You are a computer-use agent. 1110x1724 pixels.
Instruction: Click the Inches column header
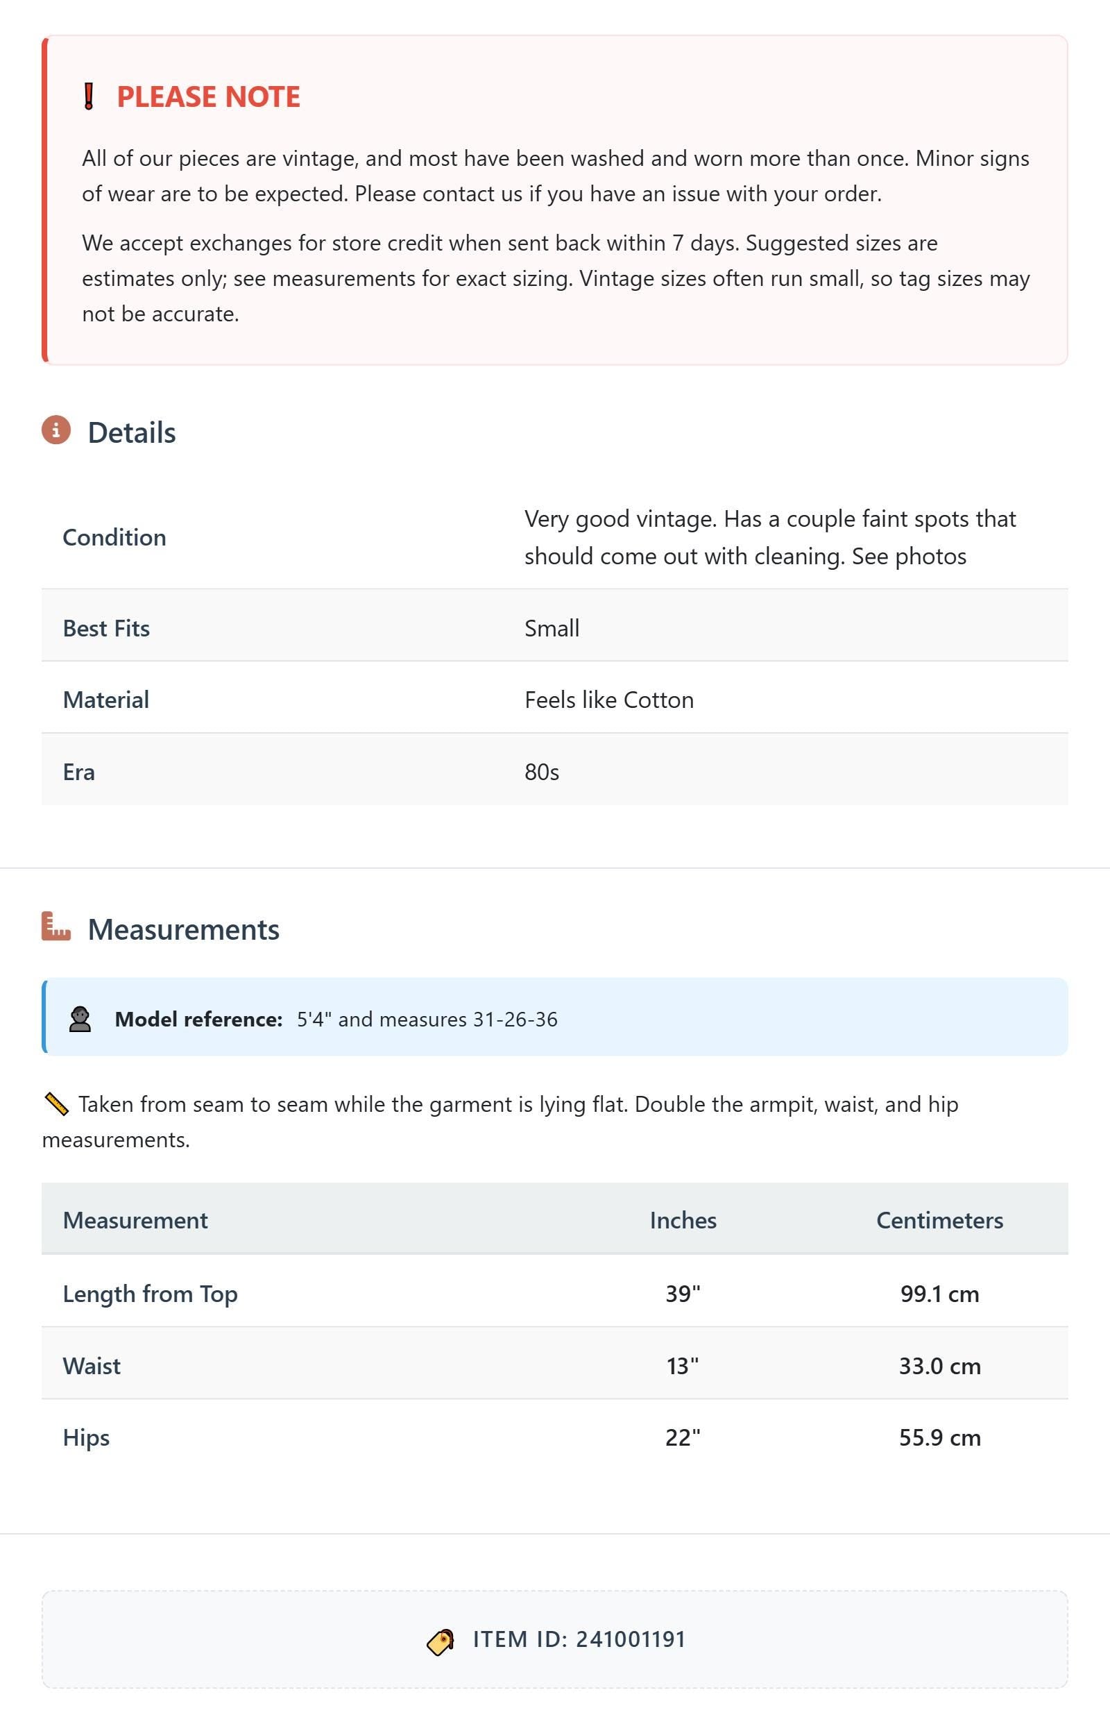[683, 1220]
